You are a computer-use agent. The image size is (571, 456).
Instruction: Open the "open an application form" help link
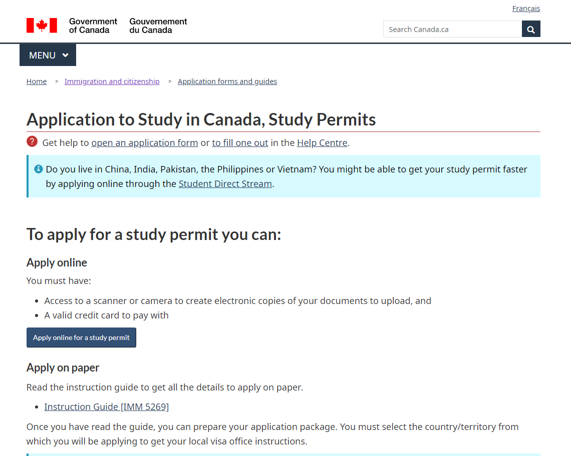[x=144, y=142]
